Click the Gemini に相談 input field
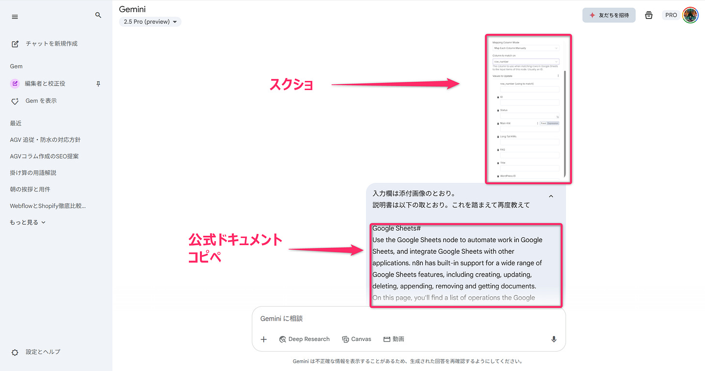705x371 pixels. pyautogui.click(x=409, y=319)
